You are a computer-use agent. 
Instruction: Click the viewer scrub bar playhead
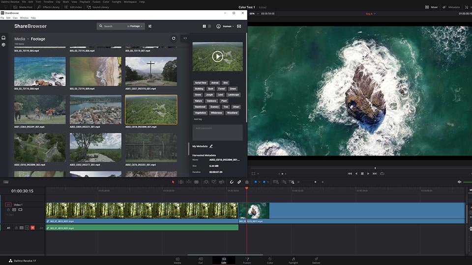pyautogui.click(x=375, y=168)
